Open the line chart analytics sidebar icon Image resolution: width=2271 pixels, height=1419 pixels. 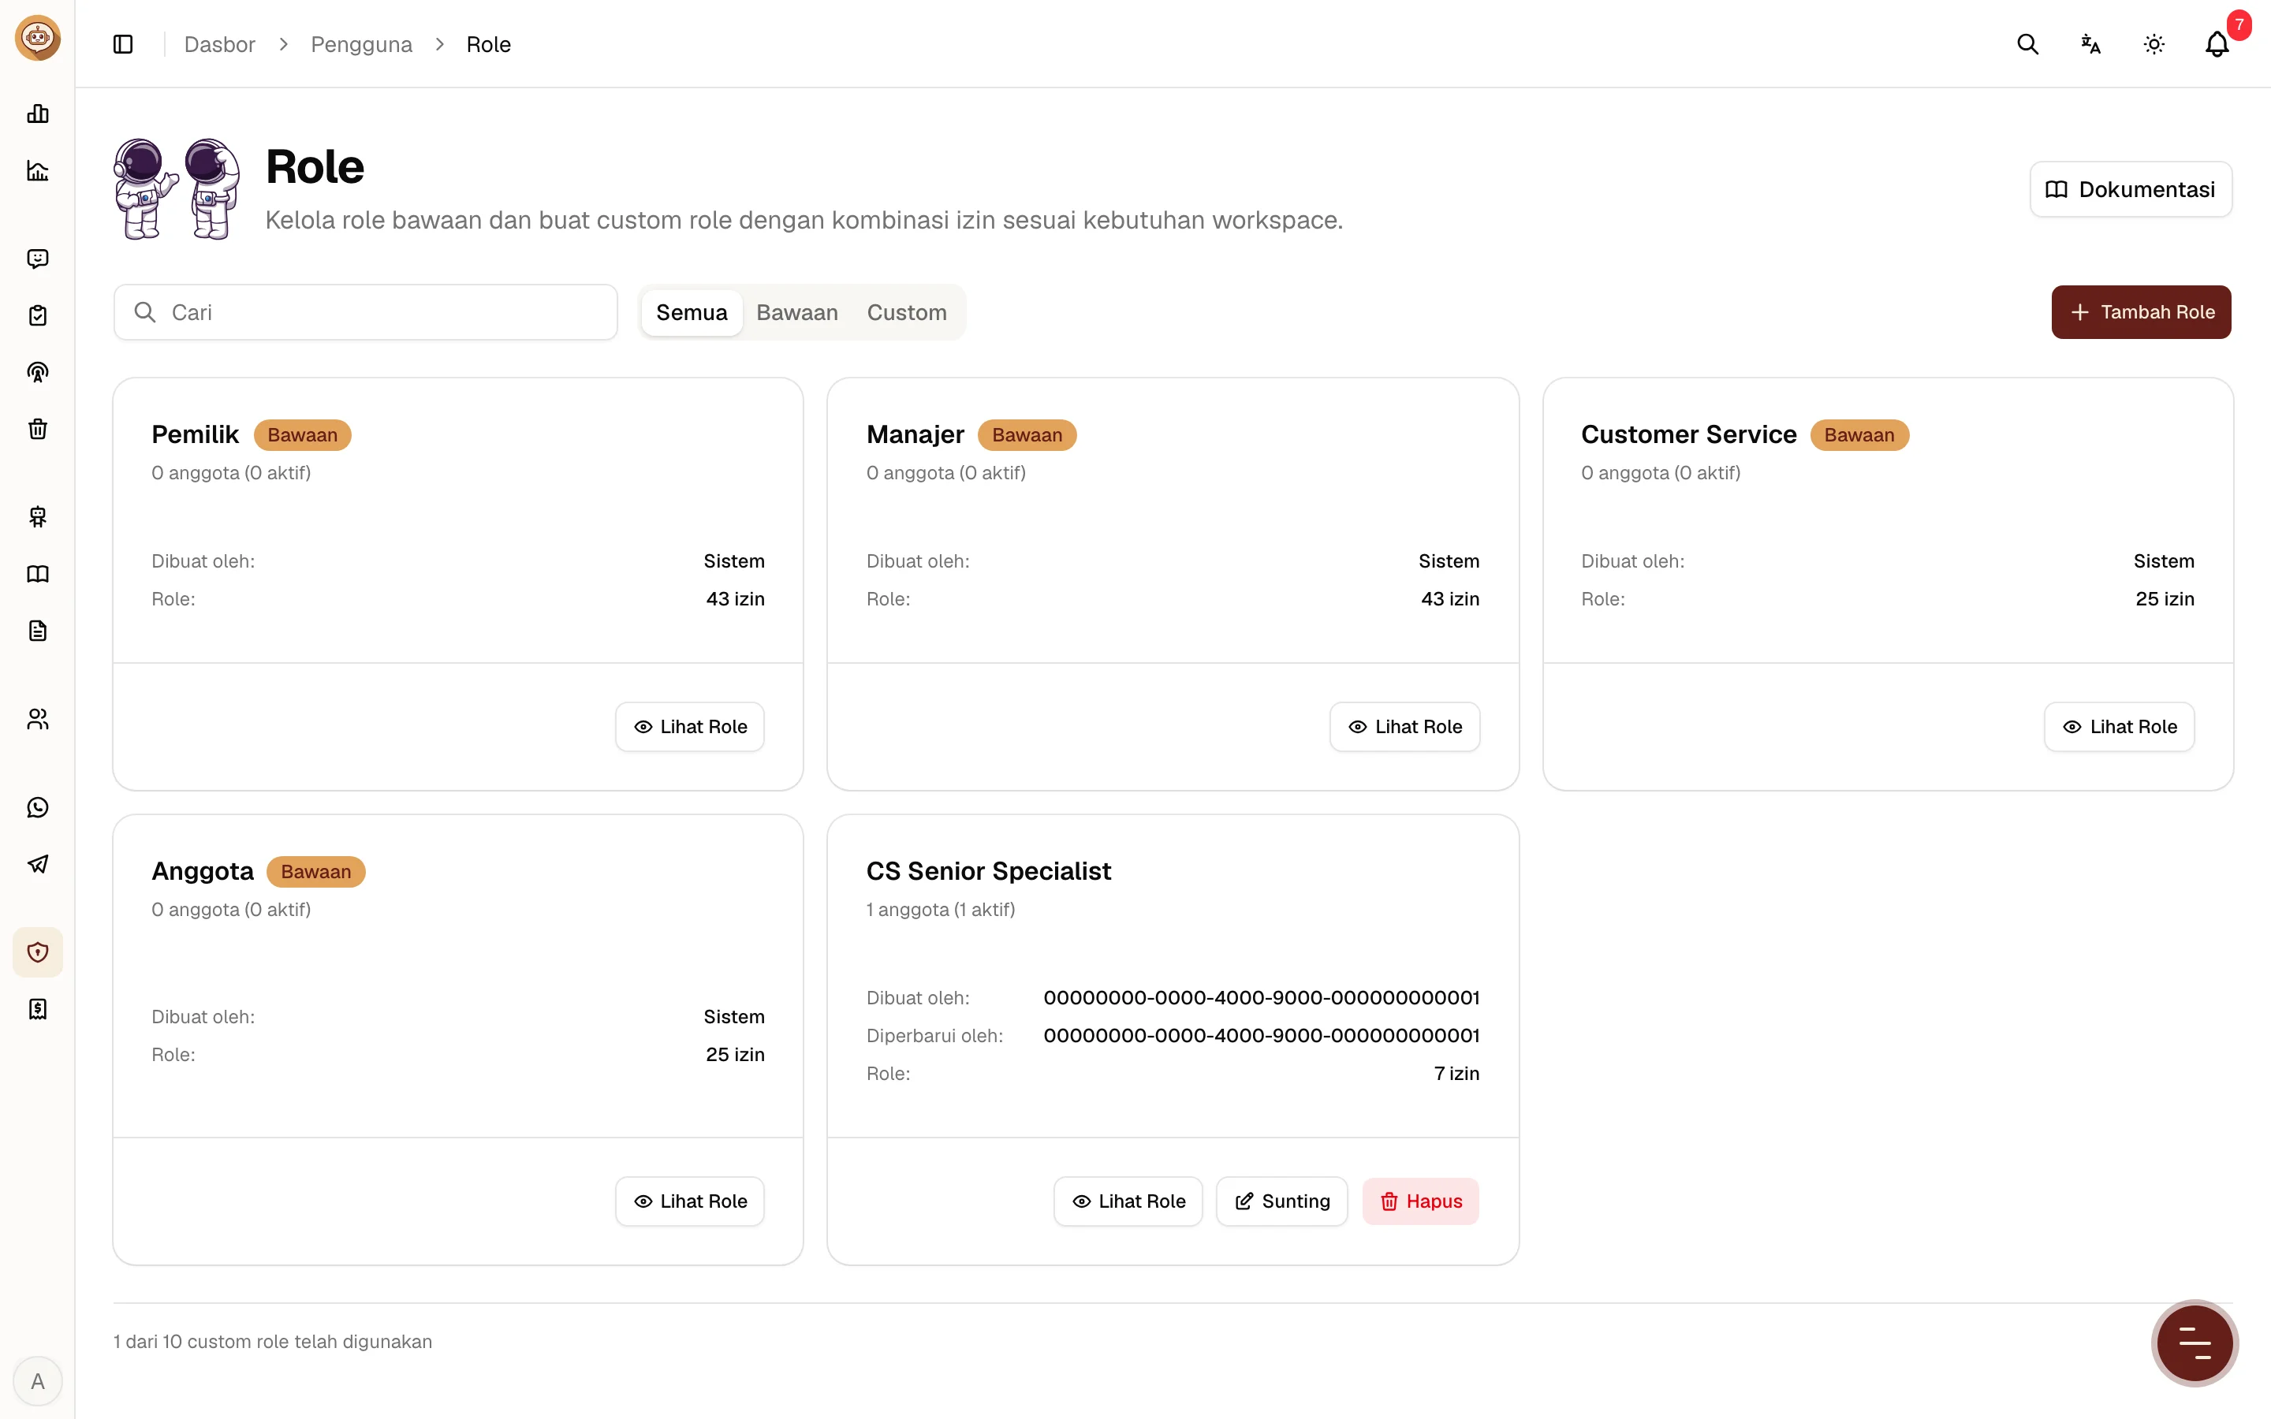38,171
